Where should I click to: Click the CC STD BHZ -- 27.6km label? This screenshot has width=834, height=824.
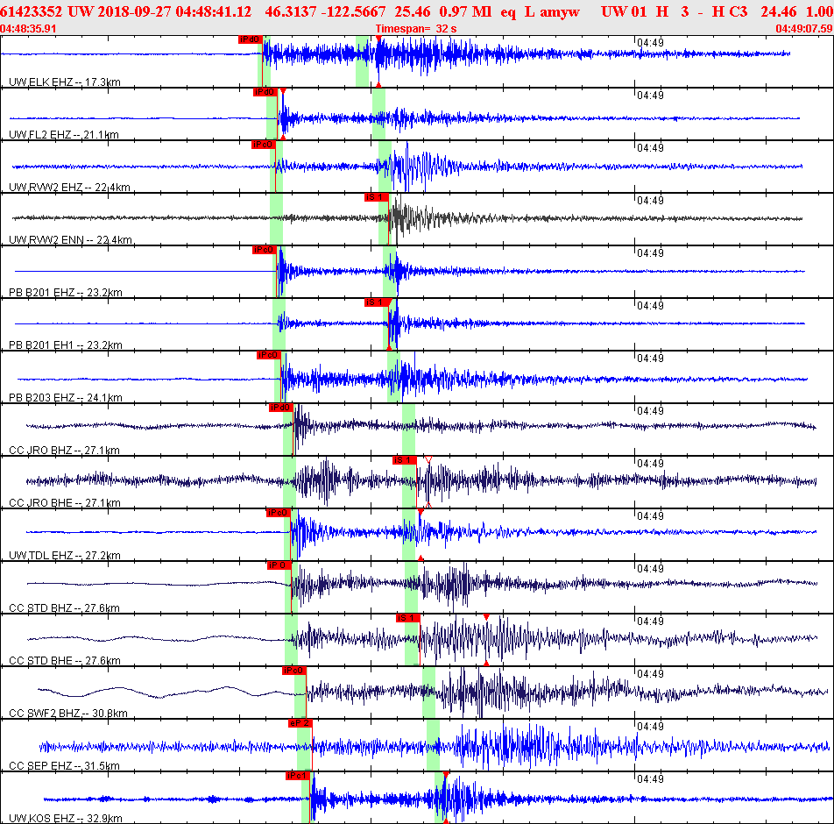[x=64, y=607]
